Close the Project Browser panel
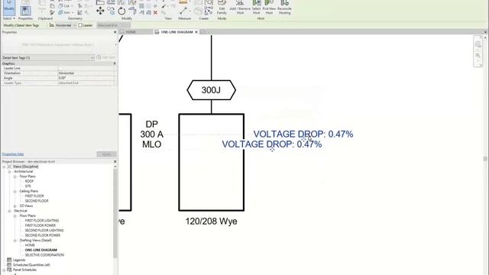Screen dimensions: 489x275 click(115, 161)
